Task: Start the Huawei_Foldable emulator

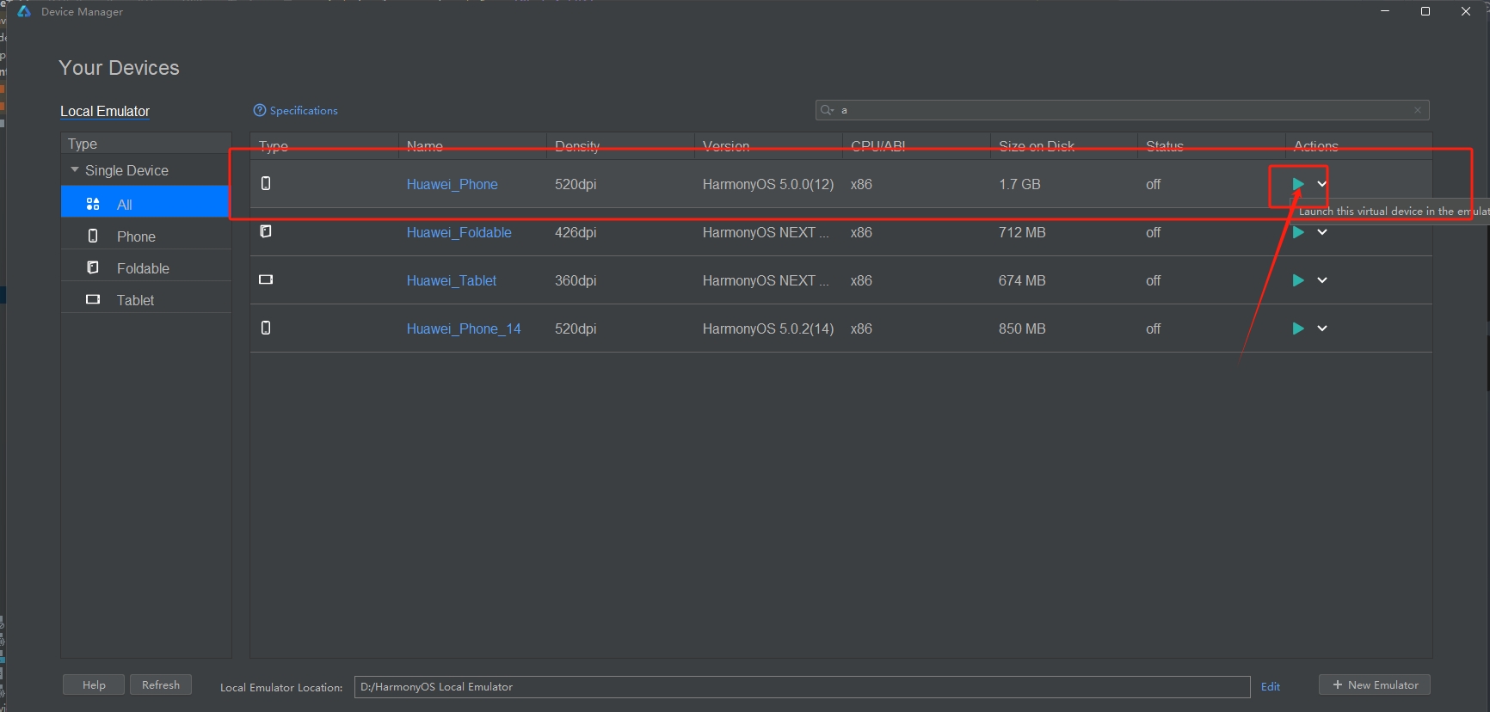Action: point(1297,232)
